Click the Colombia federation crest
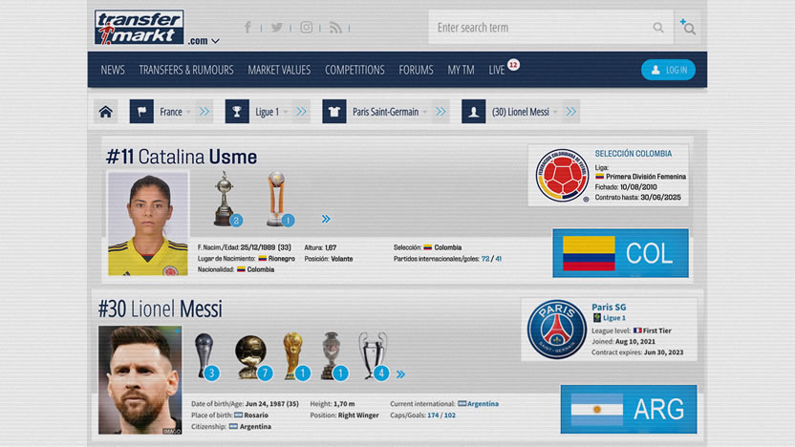The width and height of the screenshot is (795, 447). (562, 176)
